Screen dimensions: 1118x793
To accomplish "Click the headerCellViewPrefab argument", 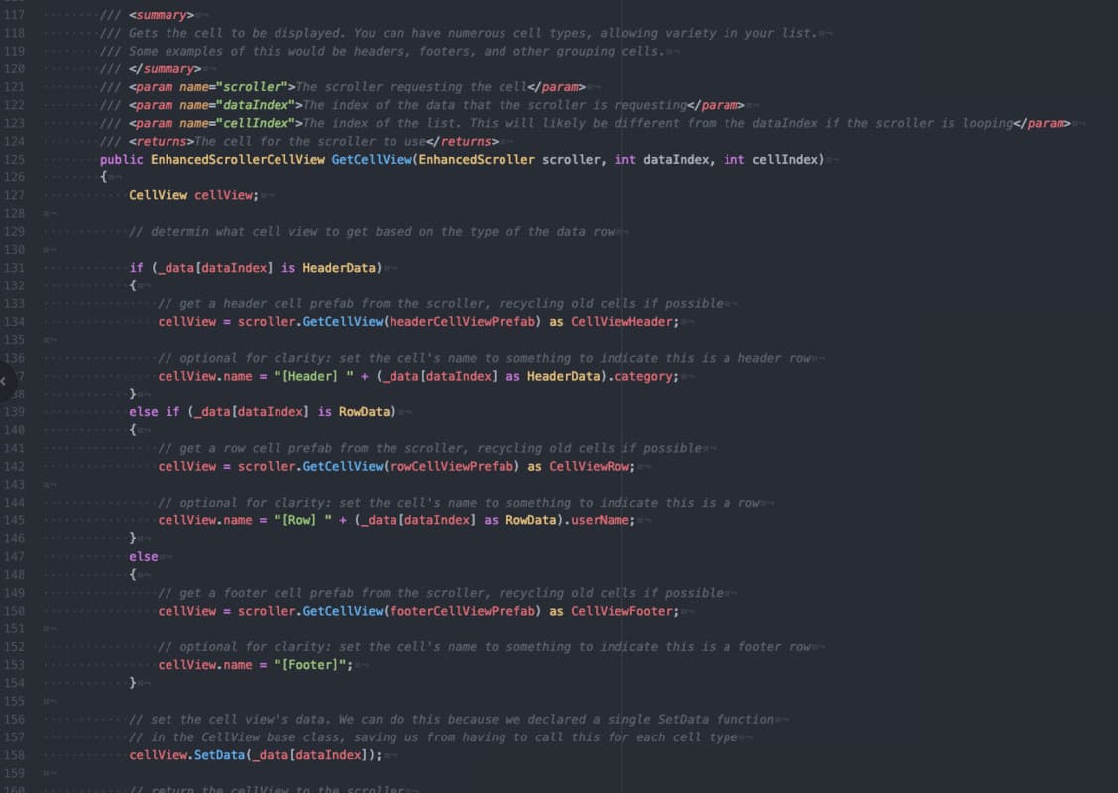I will point(462,322).
